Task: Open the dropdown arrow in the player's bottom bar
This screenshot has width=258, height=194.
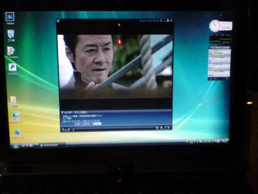Action: coord(66,130)
